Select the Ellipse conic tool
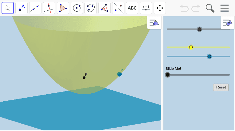Viewport: 235px width, 131px height. pos(91,8)
